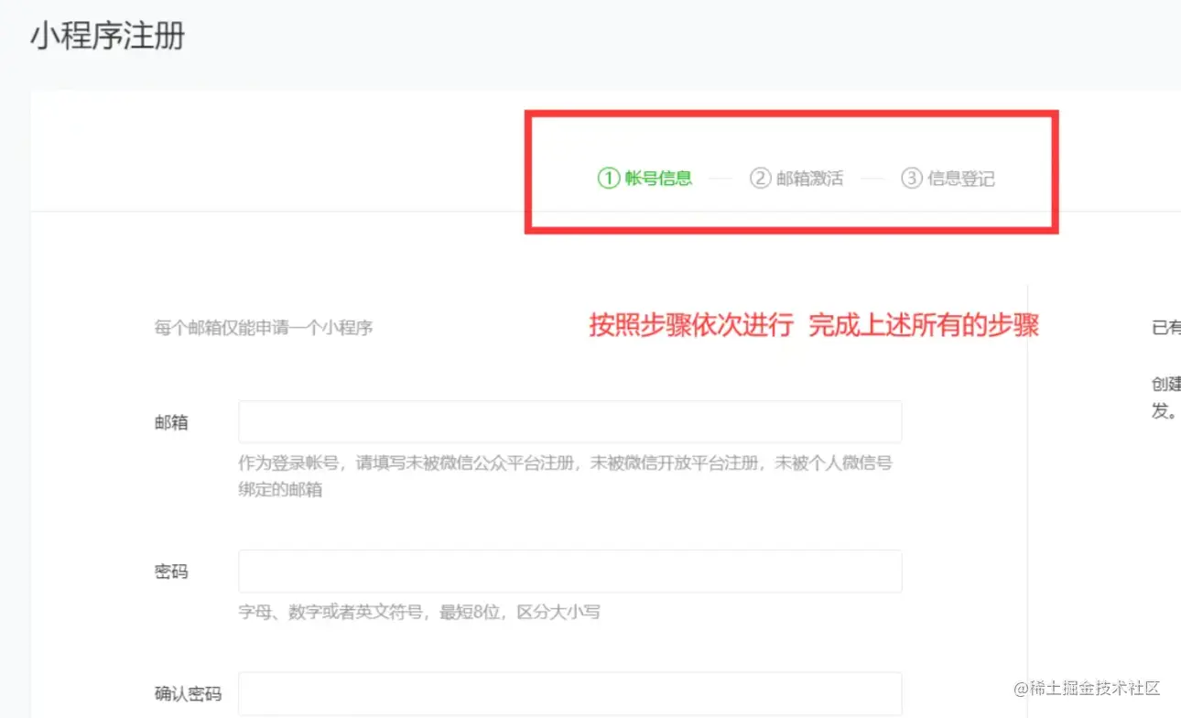Image resolution: width=1181 pixels, height=718 pixels.
Task: Click the 确认密码 input field
Action: 570,693
